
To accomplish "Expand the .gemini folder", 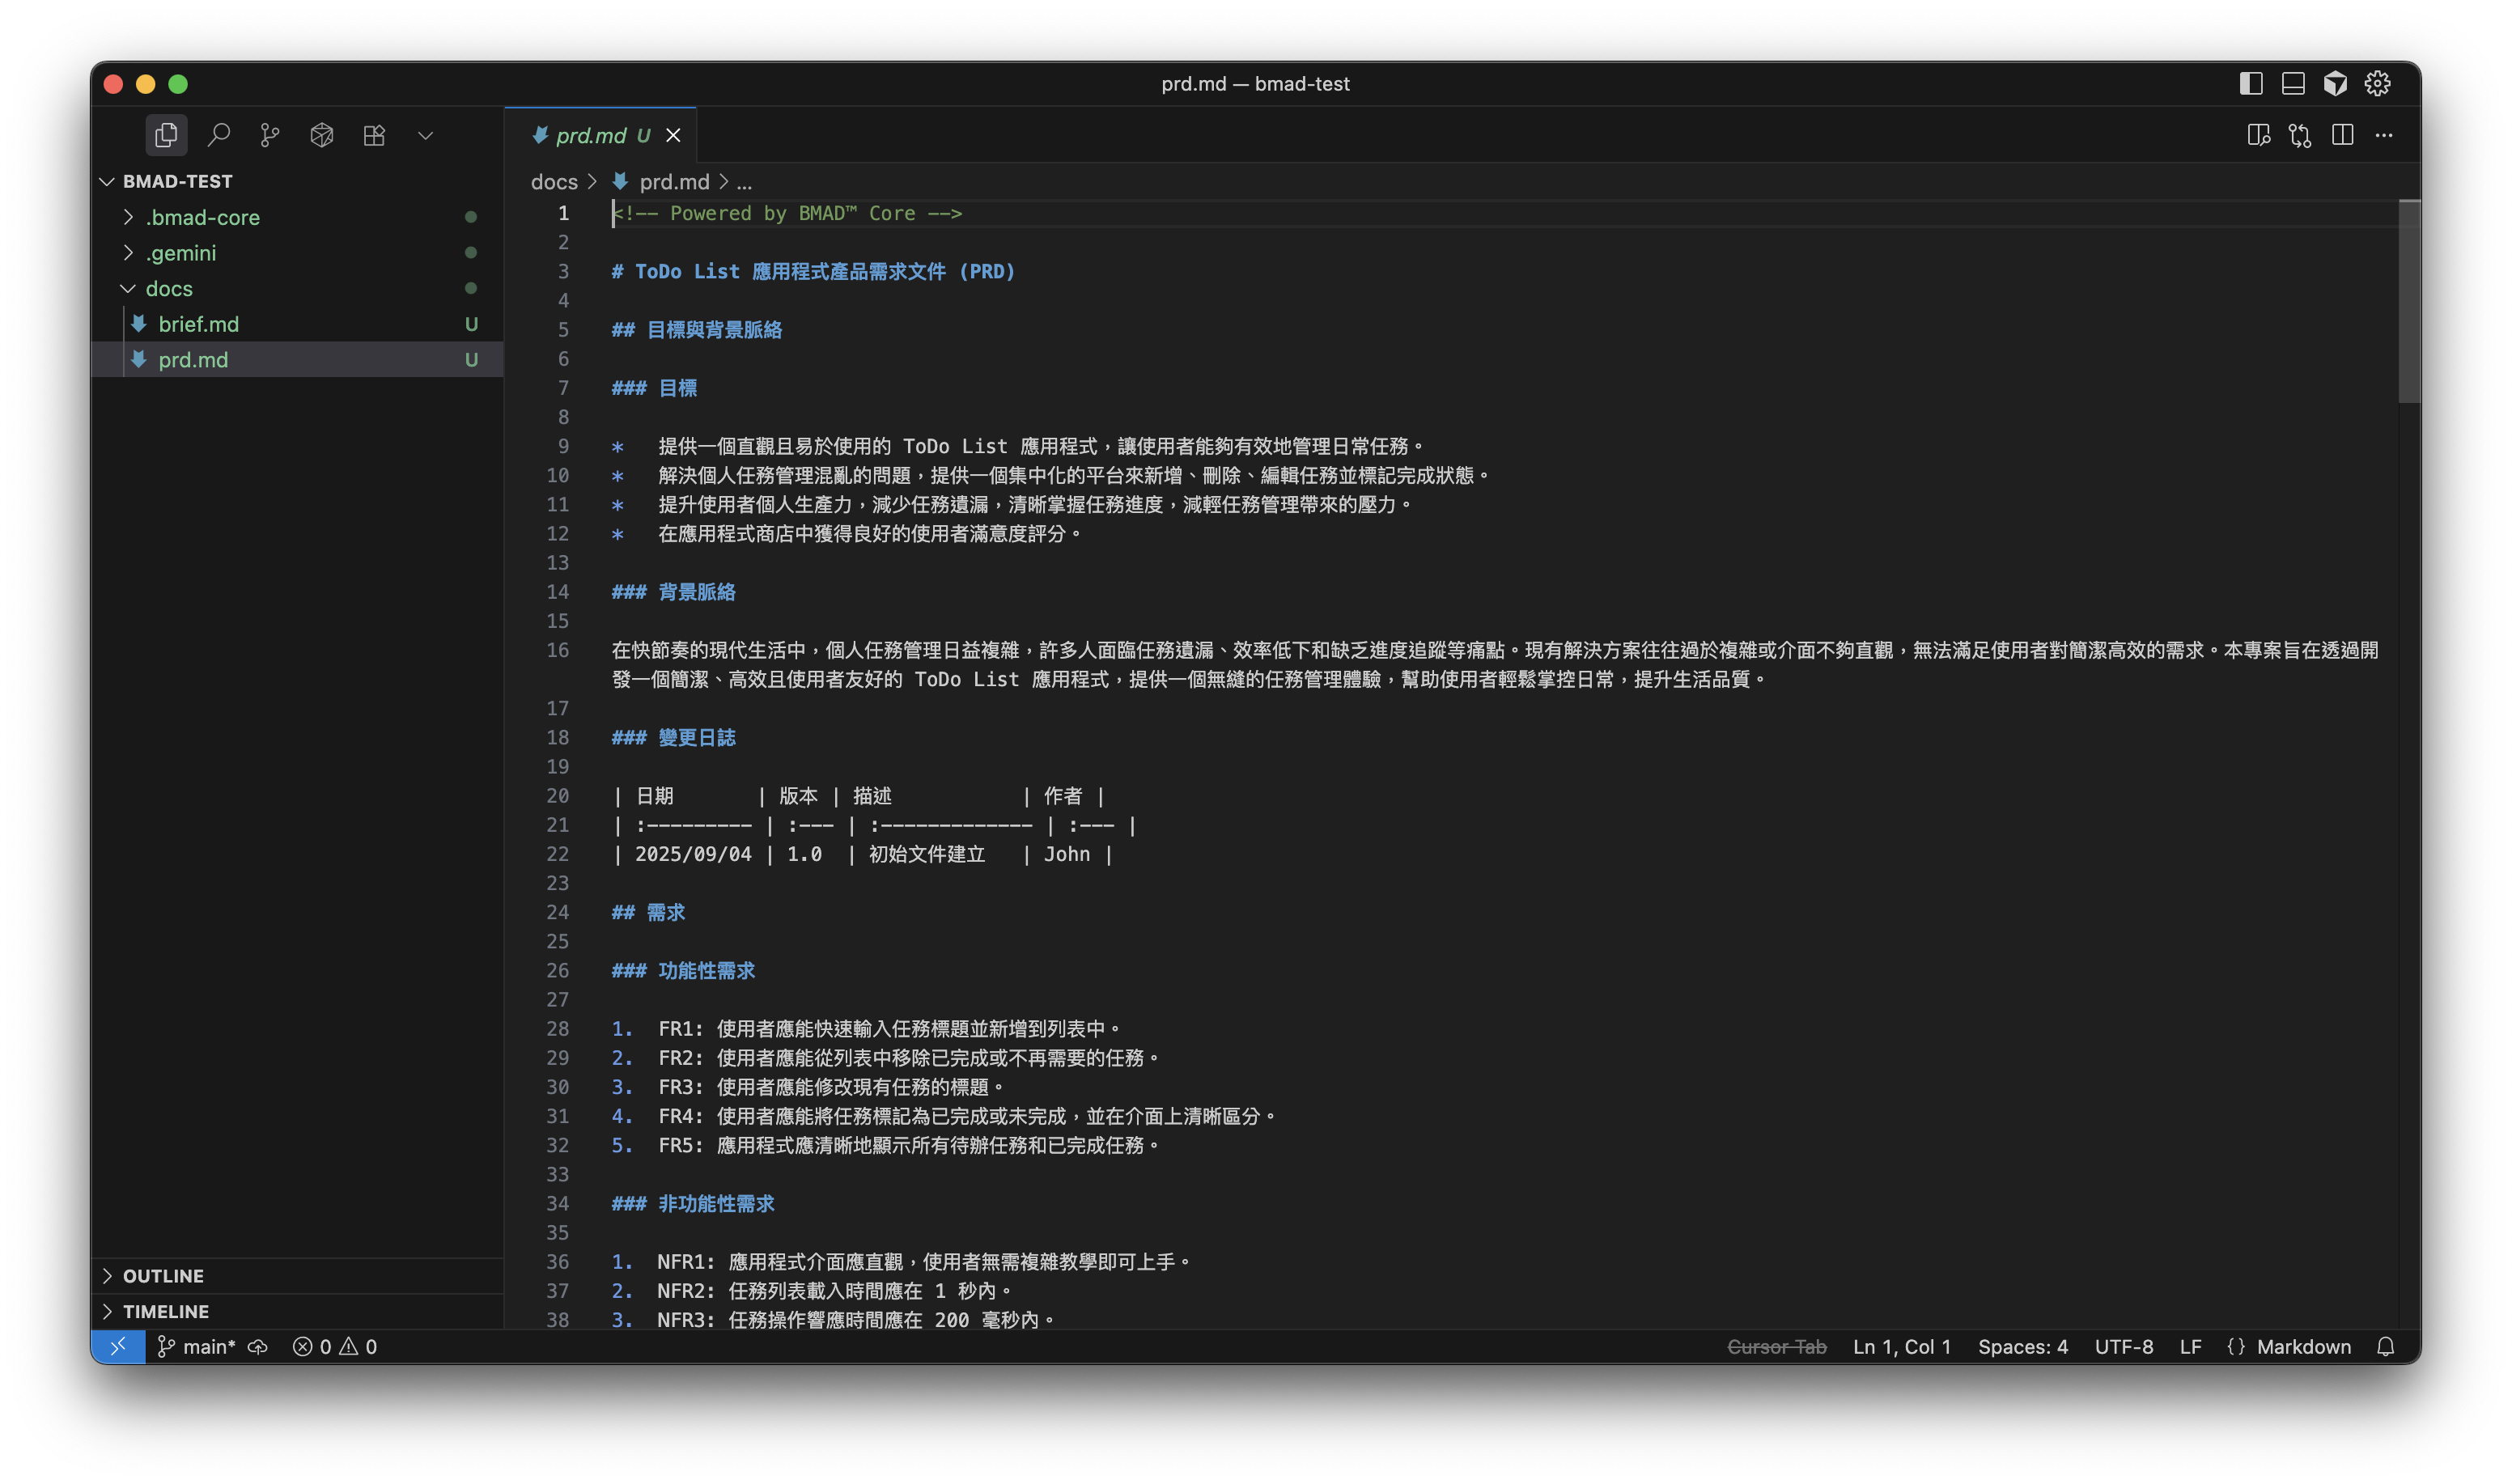I will 297,253.
